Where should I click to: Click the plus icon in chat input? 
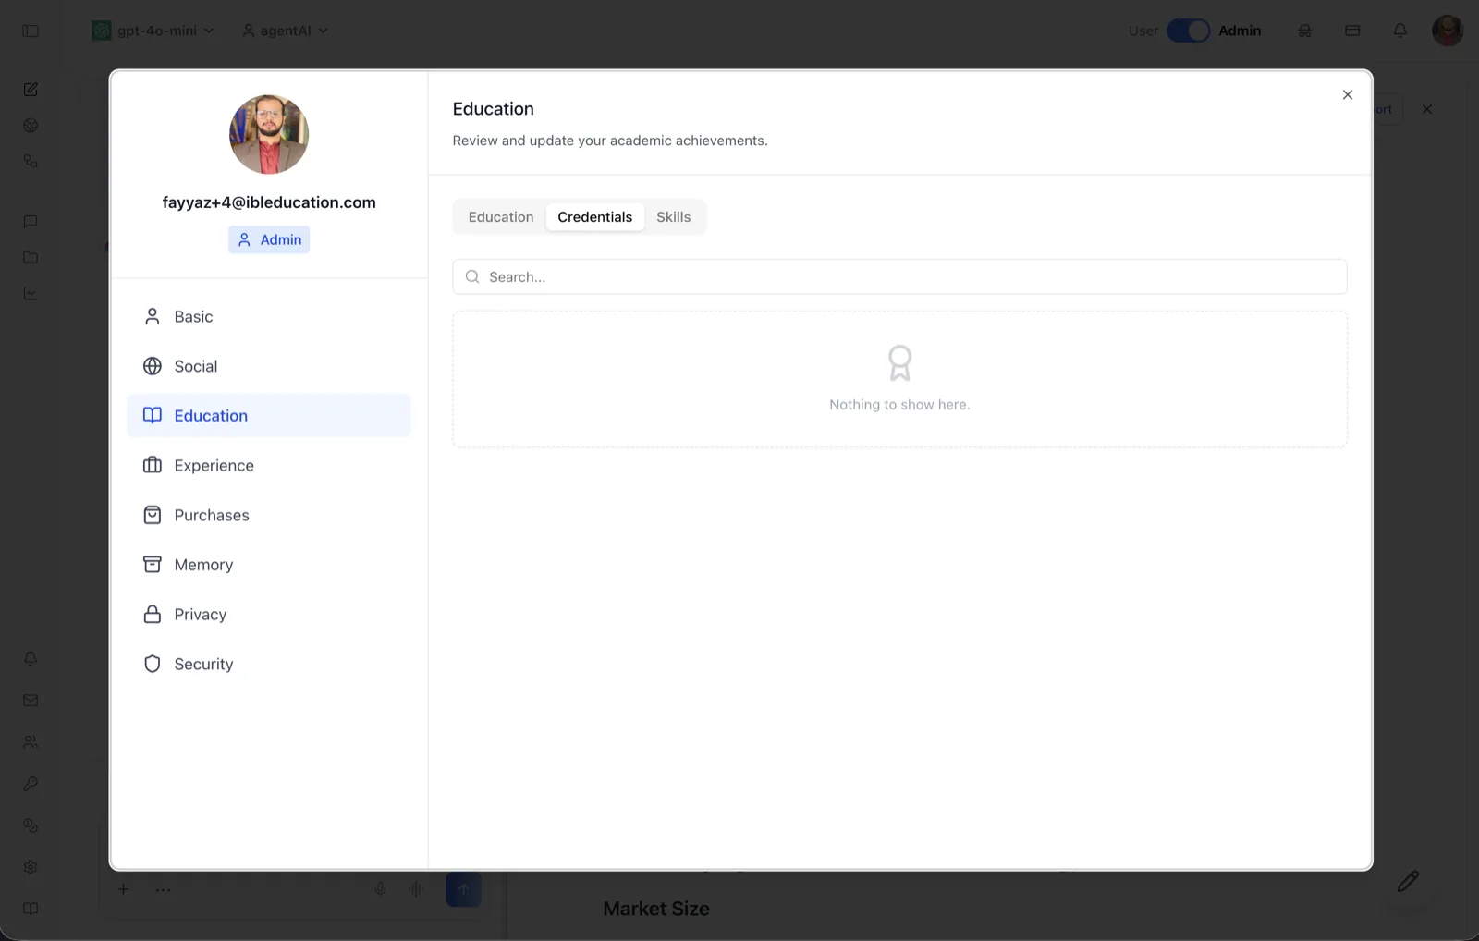pos(123,889)
